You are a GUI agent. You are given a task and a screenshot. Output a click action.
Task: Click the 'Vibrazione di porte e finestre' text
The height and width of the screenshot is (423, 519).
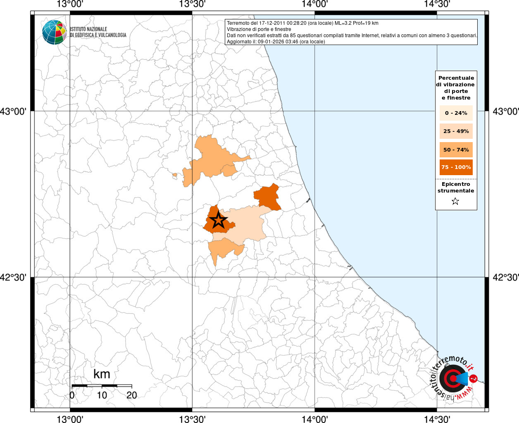point(259,29)
